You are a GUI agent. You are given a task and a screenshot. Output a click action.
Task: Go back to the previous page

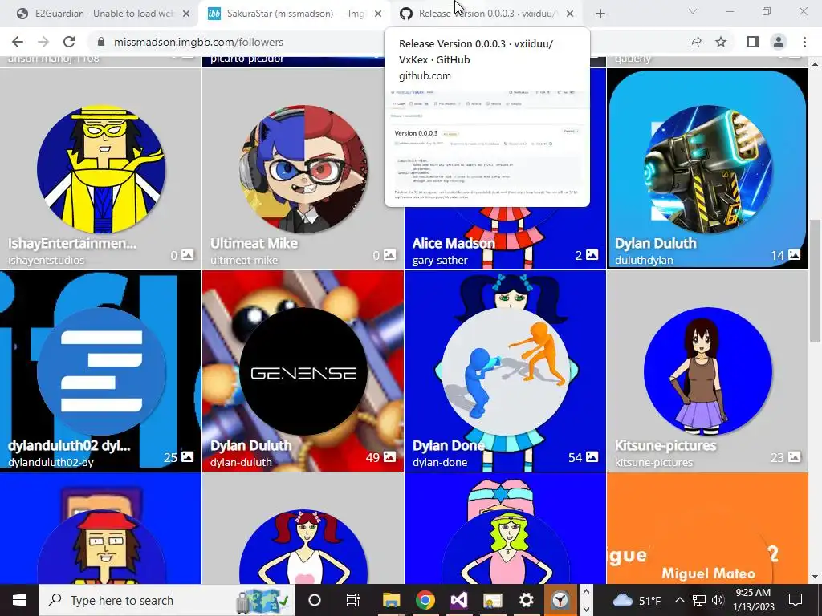click(18, 42)
